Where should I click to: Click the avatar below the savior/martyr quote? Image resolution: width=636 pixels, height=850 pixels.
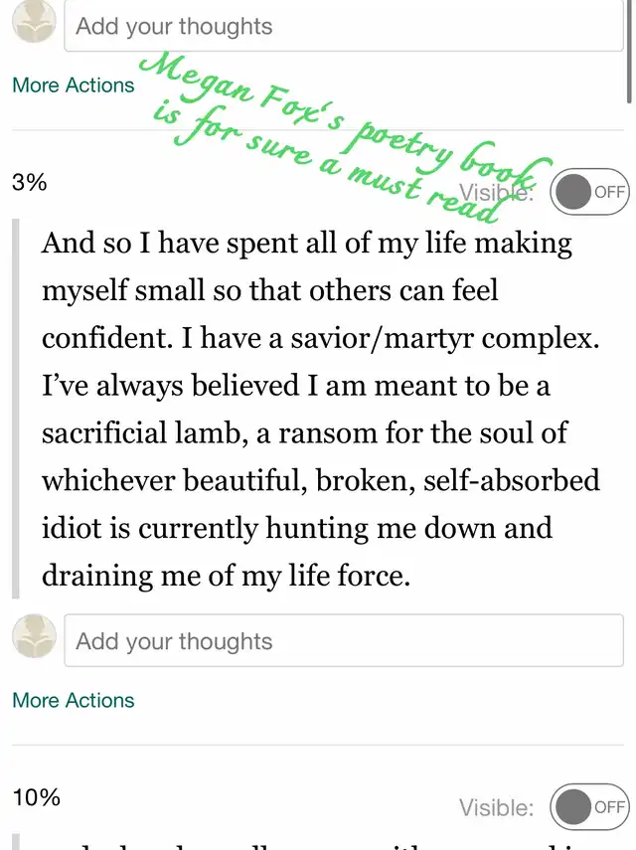(34, 636)
